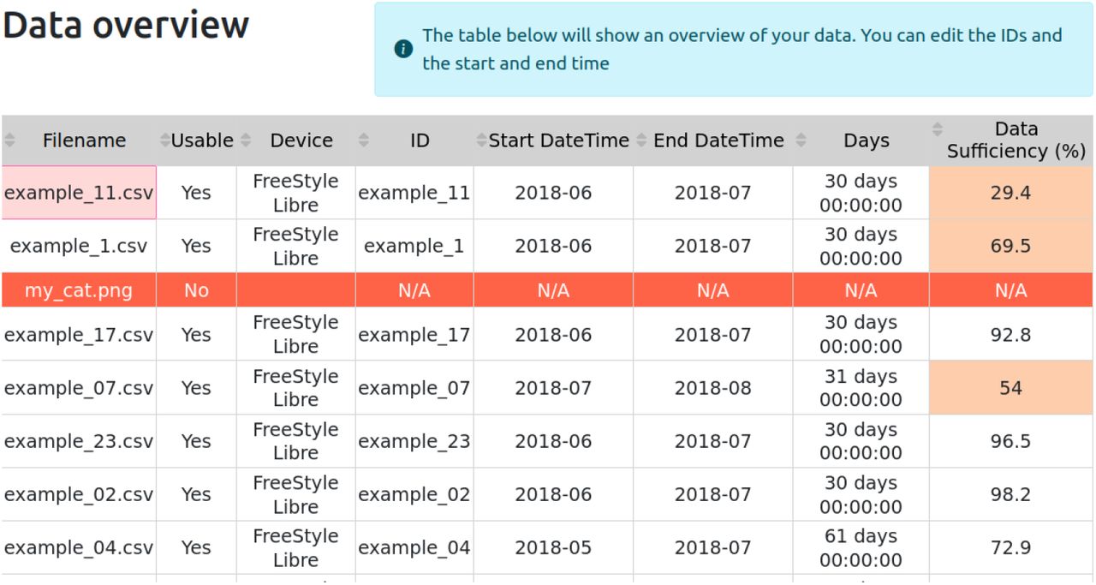1096x585 pixels.
Task: Sort table by Days column arrows
Action: (801, 140)
